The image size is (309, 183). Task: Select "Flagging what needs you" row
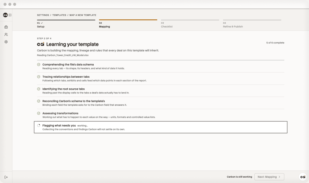click(161, 127)
